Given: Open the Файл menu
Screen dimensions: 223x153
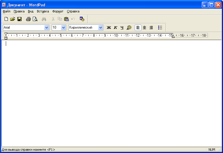Looking at the screenshot, I should [x=6, y=11].
